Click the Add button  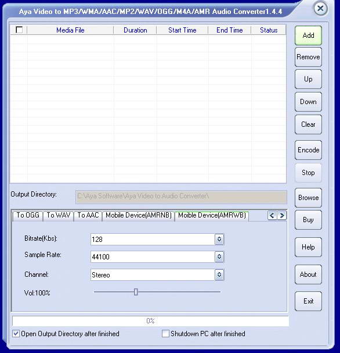pyautogui.click(x=308, y=35)
